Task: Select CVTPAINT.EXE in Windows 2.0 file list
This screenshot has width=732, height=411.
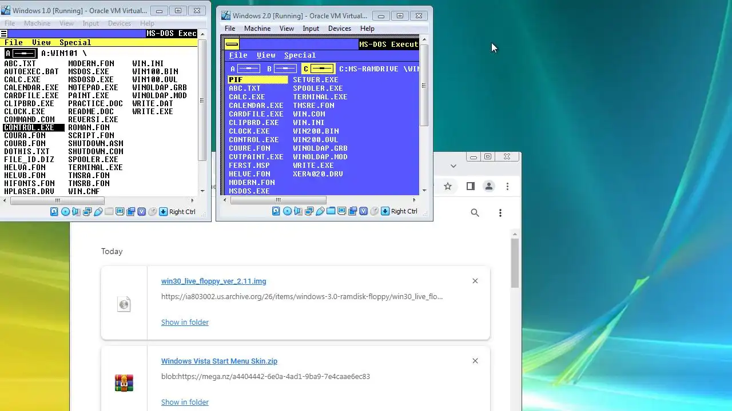Action: 256,157
